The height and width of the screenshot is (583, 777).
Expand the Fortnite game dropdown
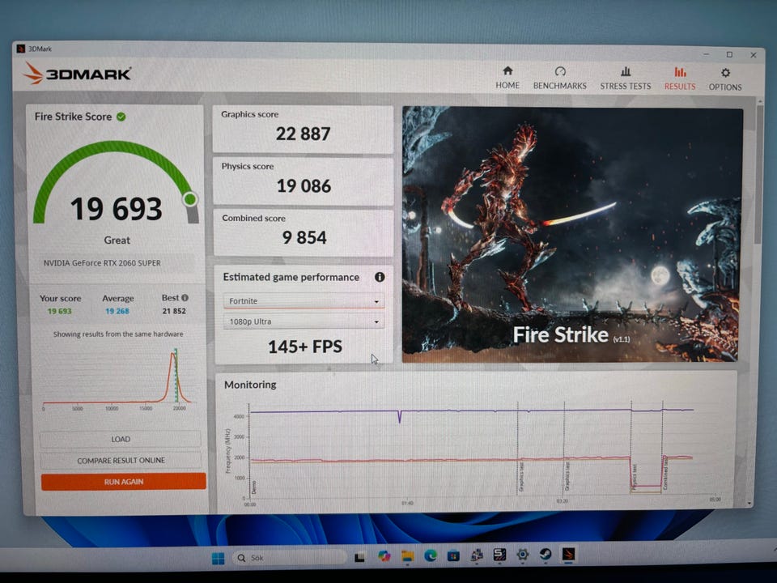pos(304,301)
